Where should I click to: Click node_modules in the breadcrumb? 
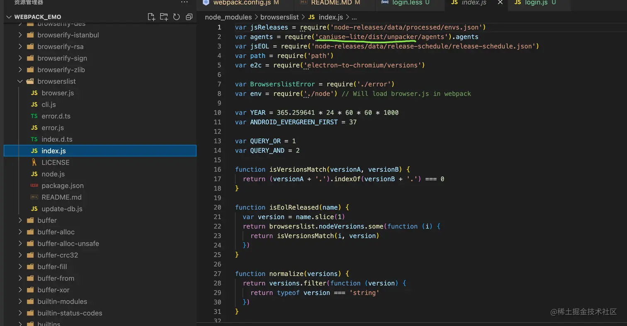pyautogui.click(x=228, y=17)
